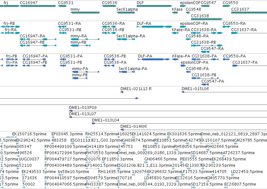
Task: Click the DLP gene bar
Action: click(x=154, y=6)
